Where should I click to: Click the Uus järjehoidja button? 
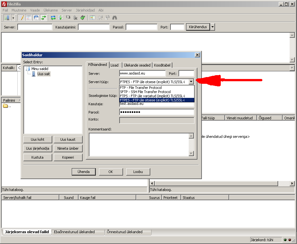point(37,148)
